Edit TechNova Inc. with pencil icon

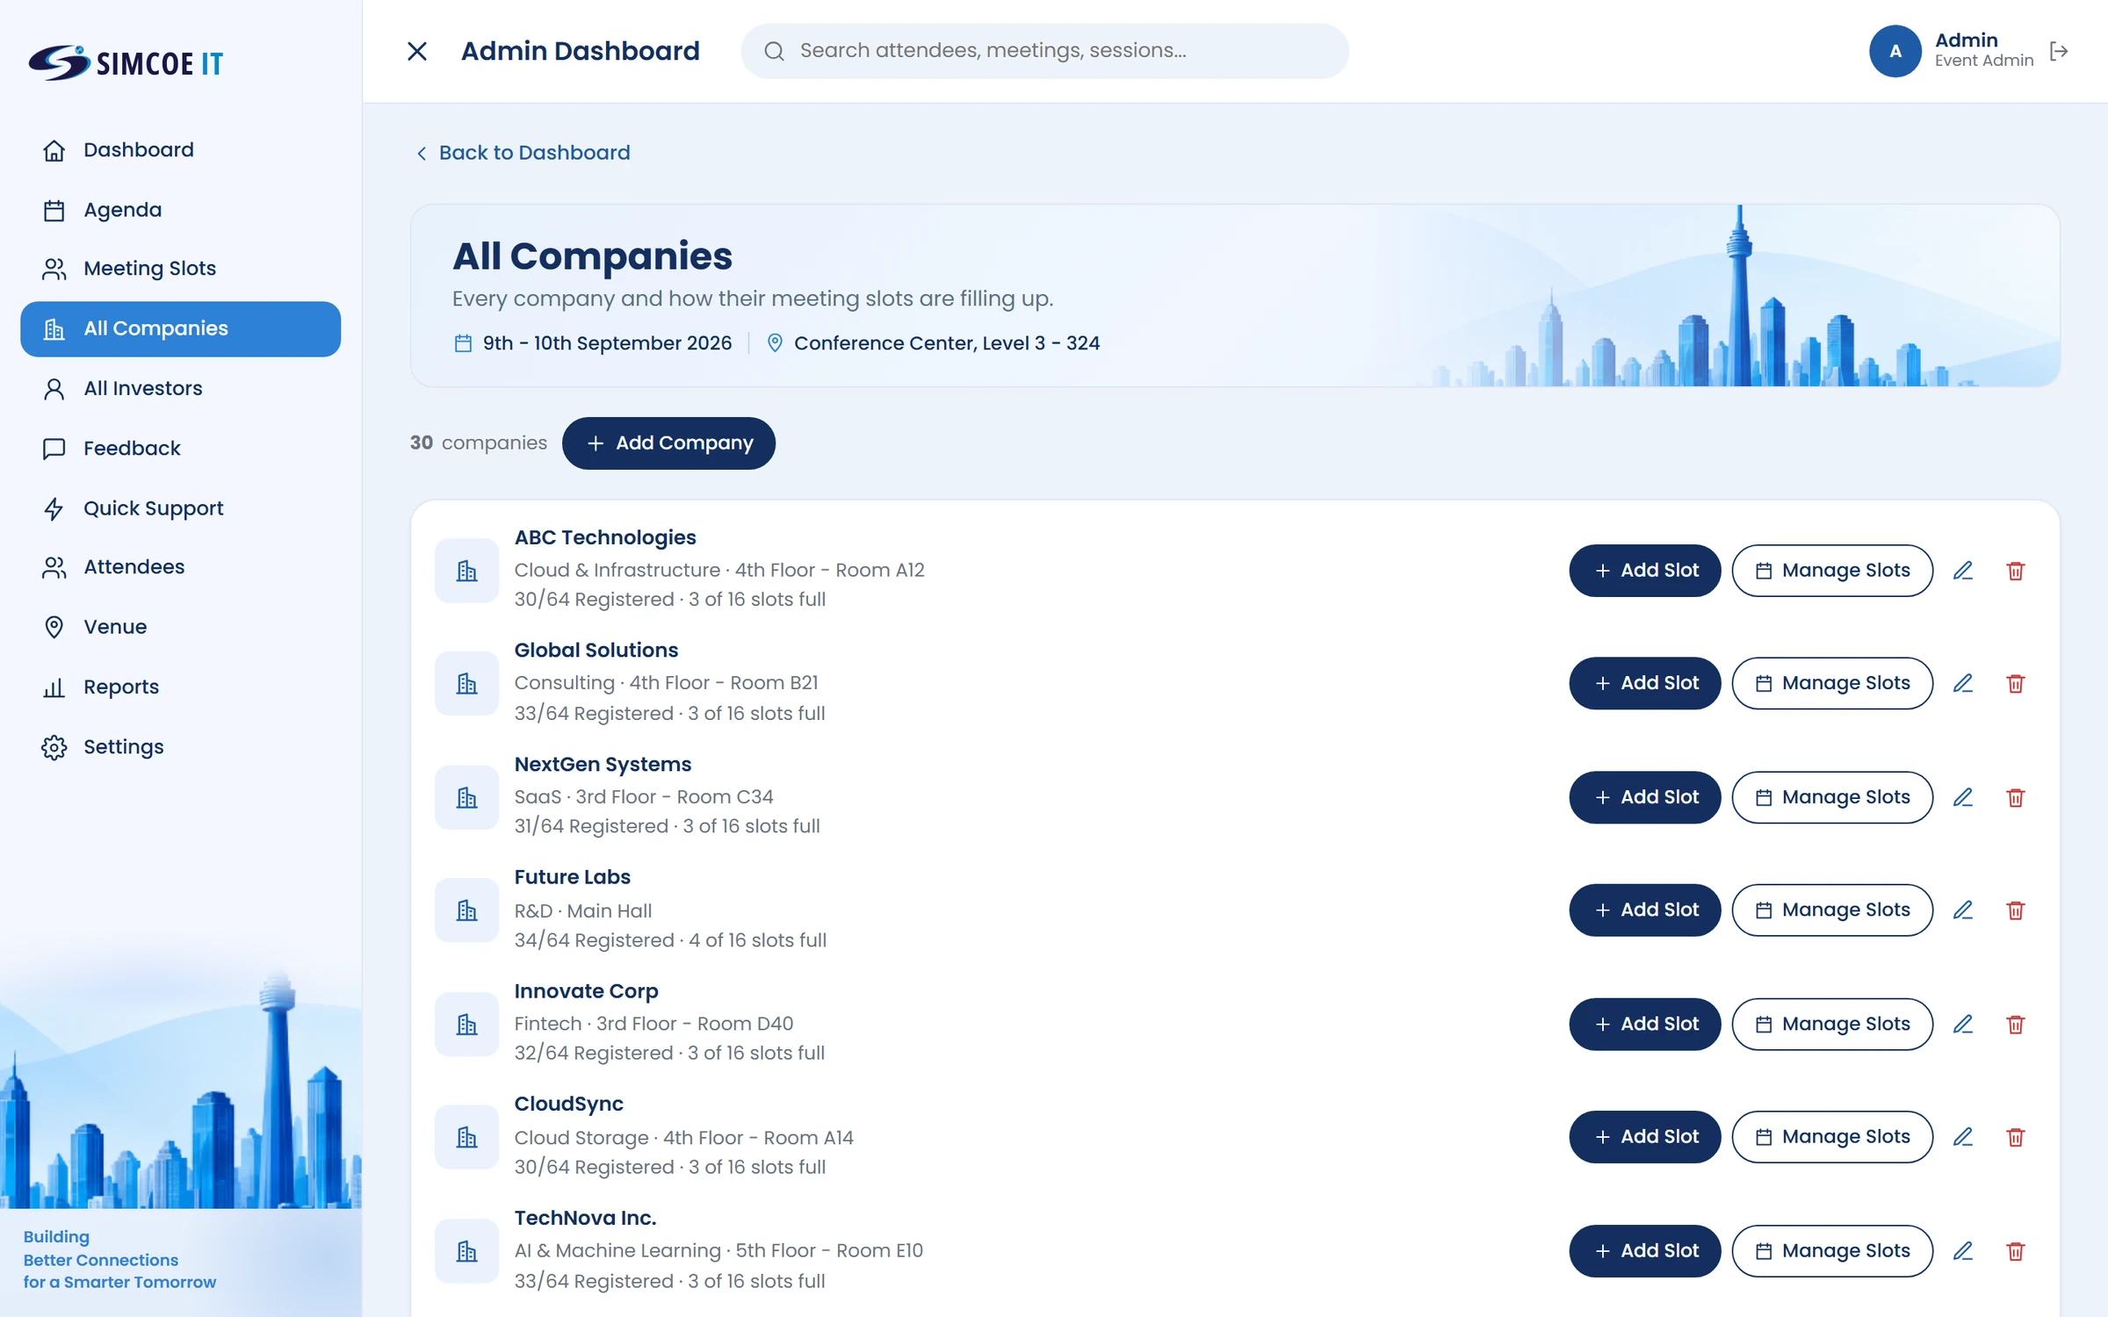click(1963, 1250)
